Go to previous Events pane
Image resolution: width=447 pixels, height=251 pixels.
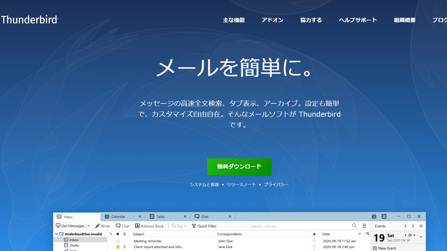[x=405, y=226]
